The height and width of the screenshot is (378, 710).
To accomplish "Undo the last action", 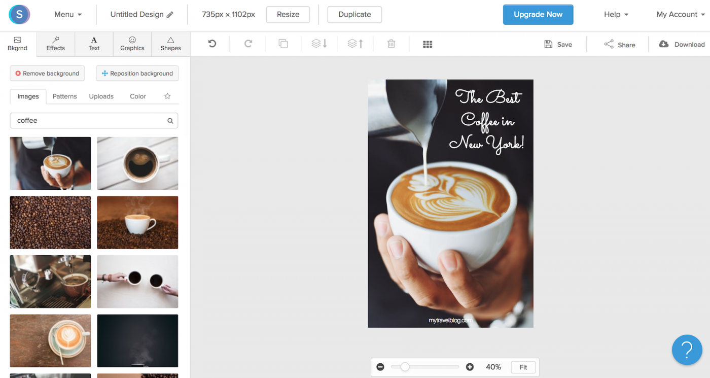I will tap(211, 44).
